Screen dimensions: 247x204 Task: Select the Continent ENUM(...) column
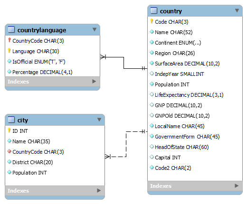(178, 43)
